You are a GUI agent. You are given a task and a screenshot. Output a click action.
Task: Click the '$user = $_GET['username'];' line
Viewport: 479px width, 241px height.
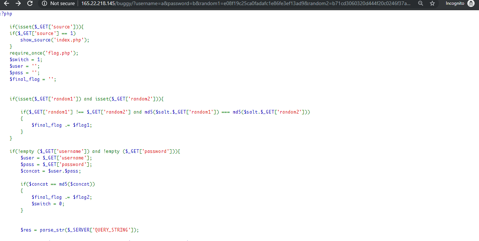[56, 158]
